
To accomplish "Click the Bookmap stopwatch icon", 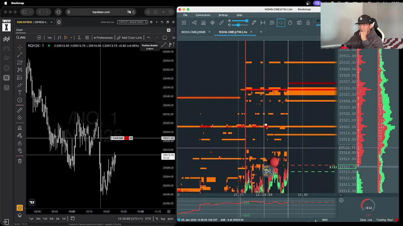I will pos(290,23).
